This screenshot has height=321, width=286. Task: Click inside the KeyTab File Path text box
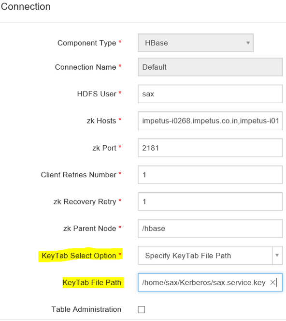[204, 282]
